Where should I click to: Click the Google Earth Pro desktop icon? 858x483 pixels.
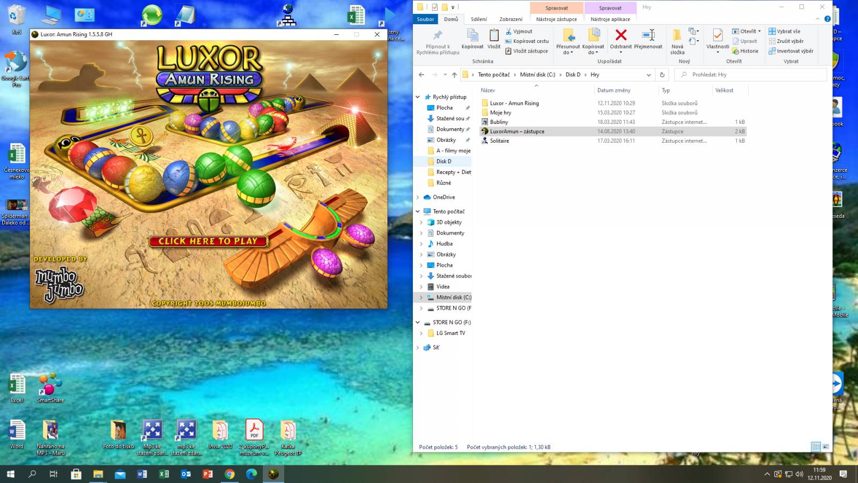tap(16, 69)
